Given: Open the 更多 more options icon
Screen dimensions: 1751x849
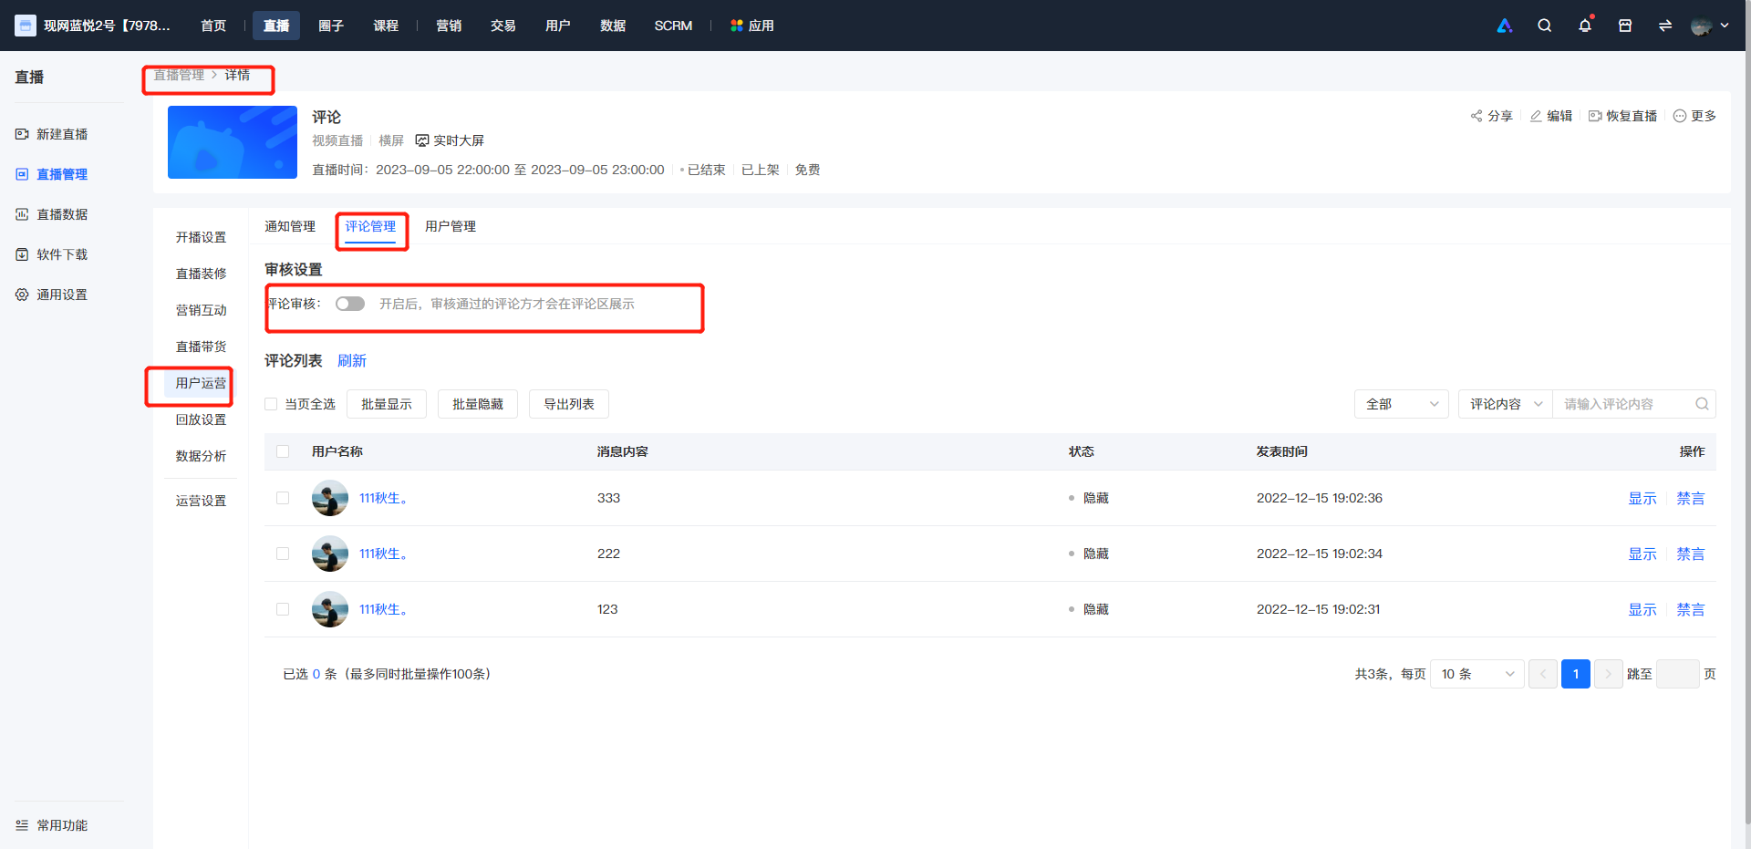Looking at the screenshot, I should [1680, 116].
